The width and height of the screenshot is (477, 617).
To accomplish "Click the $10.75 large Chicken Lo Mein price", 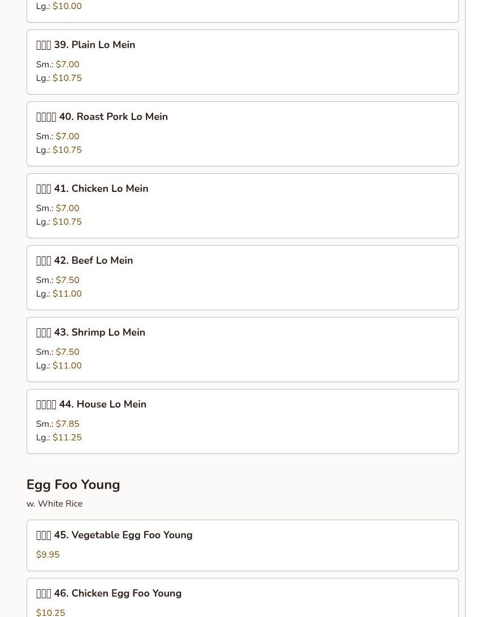I will [x=67, y=222].
